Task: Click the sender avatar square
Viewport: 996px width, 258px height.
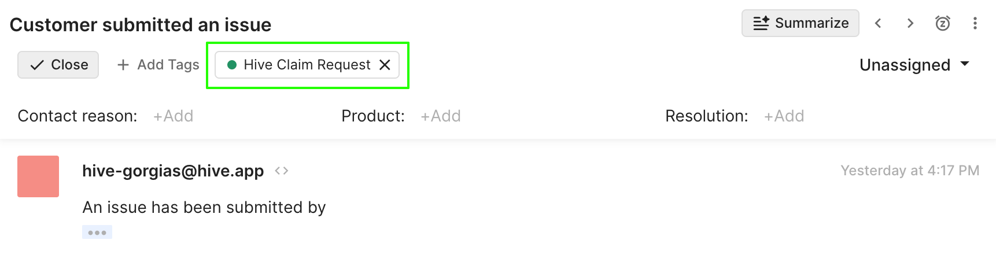Action: pos(38,176)
